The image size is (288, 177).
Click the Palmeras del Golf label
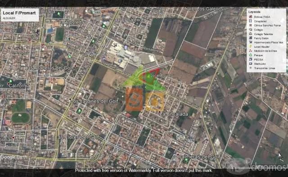[x=199, y=157]
